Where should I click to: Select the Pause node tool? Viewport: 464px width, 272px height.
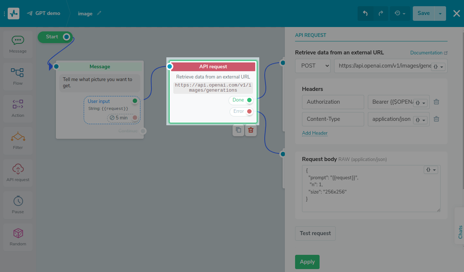point(18,204)
